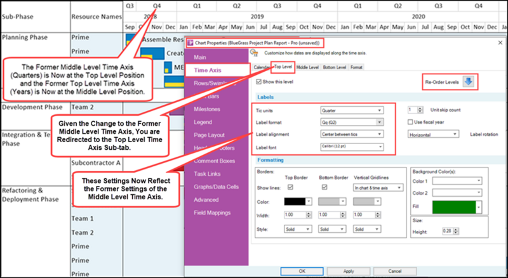Click the Assemble Res task bar in chart
Screen dimensions: 508x278
click(131, 39)
